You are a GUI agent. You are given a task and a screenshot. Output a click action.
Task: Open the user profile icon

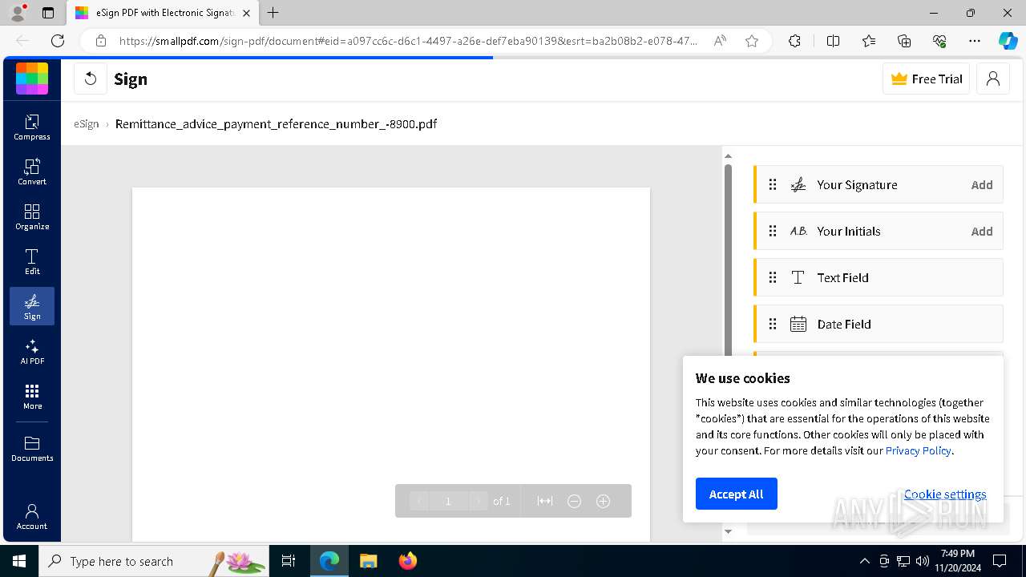[993, 79]
